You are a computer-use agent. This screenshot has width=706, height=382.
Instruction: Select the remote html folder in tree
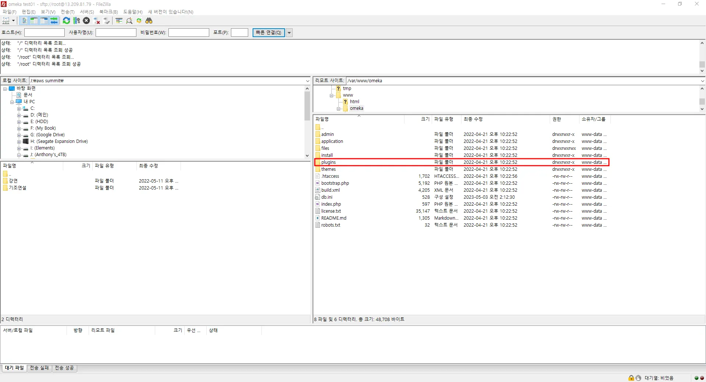point(354,102)
